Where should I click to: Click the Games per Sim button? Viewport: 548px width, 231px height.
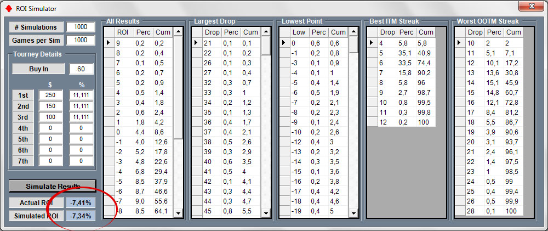pyautogui.click(x=36, y=41)
